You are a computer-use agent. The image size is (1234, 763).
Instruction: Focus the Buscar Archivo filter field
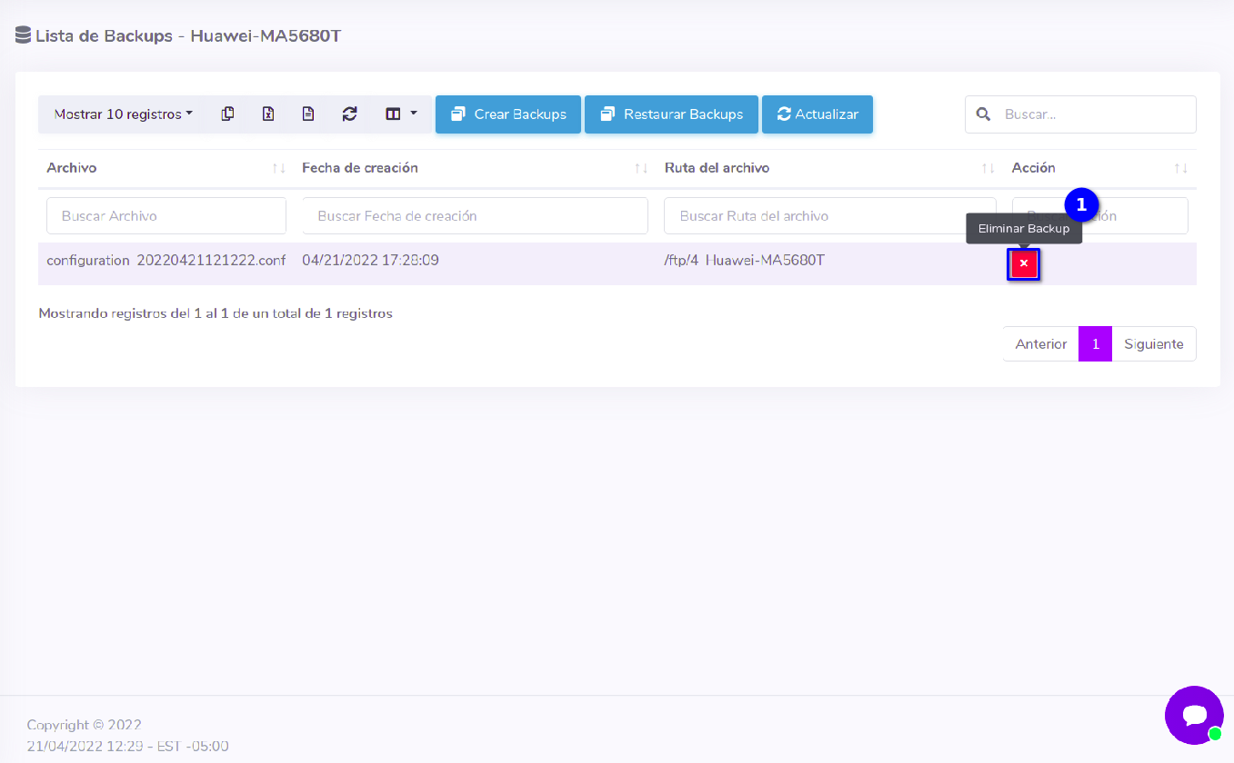pos(166,216)
